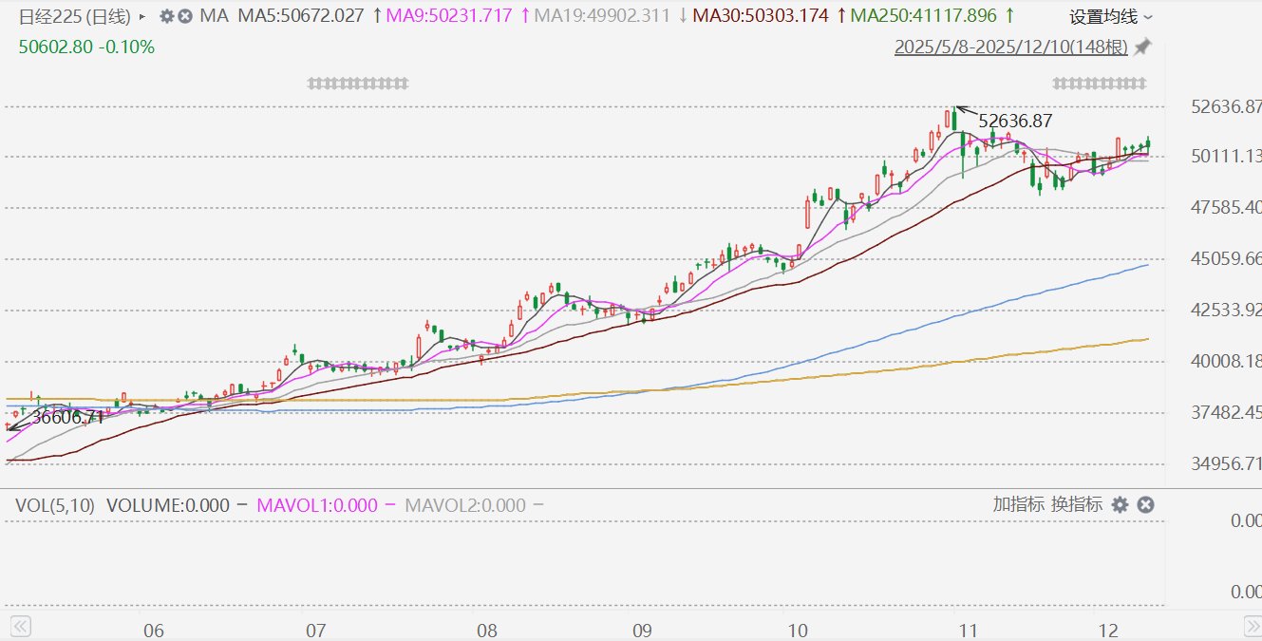Screen dimensions: 1262x641
Task: Remove the MA indicator with X icon
Action: (185, 16)
